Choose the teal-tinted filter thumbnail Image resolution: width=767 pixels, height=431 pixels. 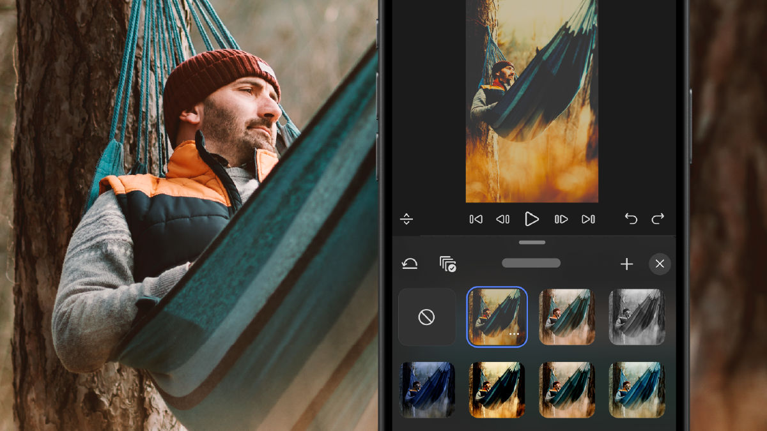pyautogui.click(x=637, y=389)
